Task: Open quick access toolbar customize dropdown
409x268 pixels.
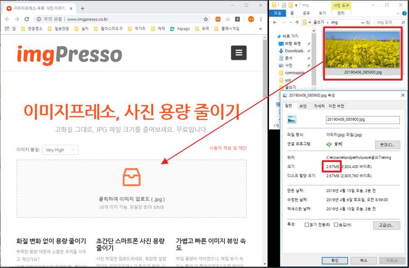Action: click(x=296, y=5)
